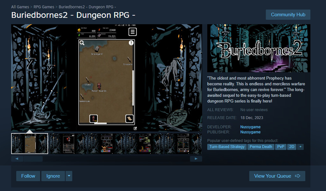The width and height of the screenshot is (326, 191).
Task: Click the Honor Guards figure on the map
Action: pyautogui.click(x=99, y=86)
